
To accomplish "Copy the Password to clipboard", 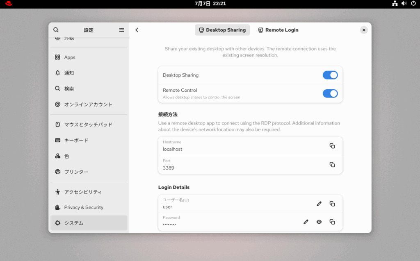I will tap(332, 222).
